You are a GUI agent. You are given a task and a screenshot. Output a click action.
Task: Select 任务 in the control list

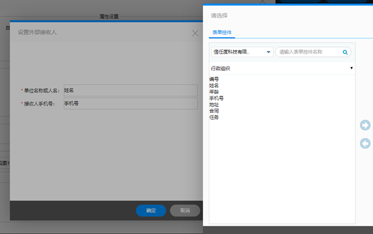click(x=214, y=117)
